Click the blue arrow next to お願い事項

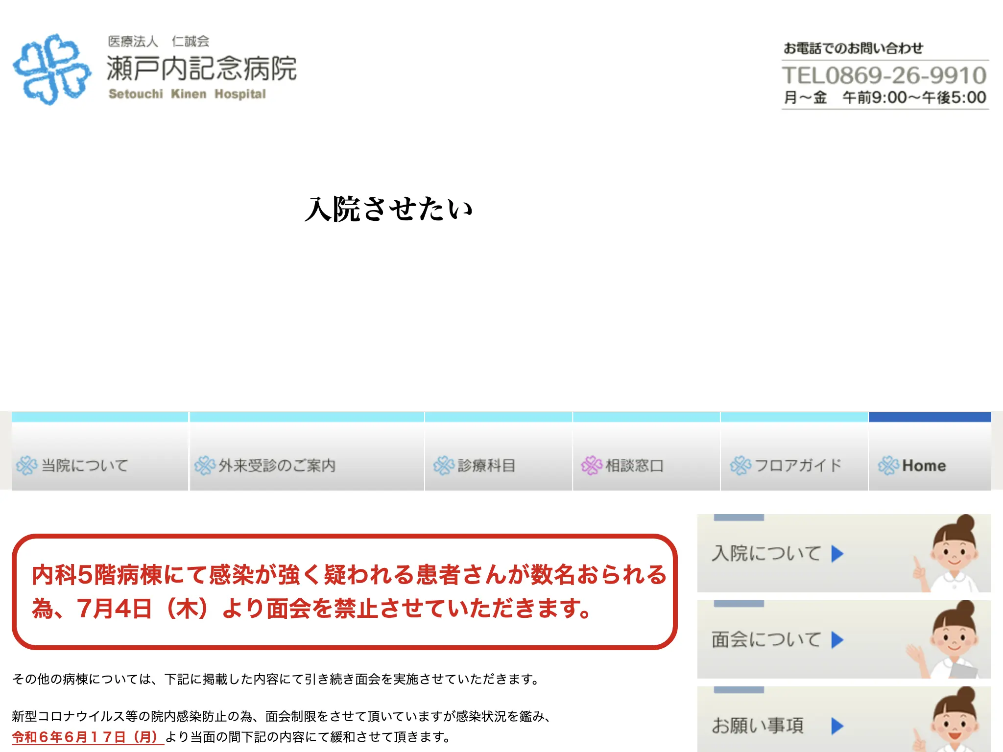837,726
